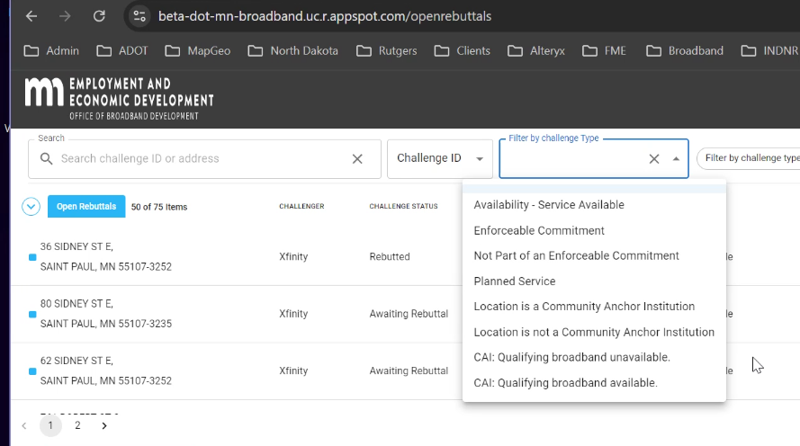This screenshot has height=446, width=800.
Task: Click the site information icon in address bar
Action: (139, 16)
